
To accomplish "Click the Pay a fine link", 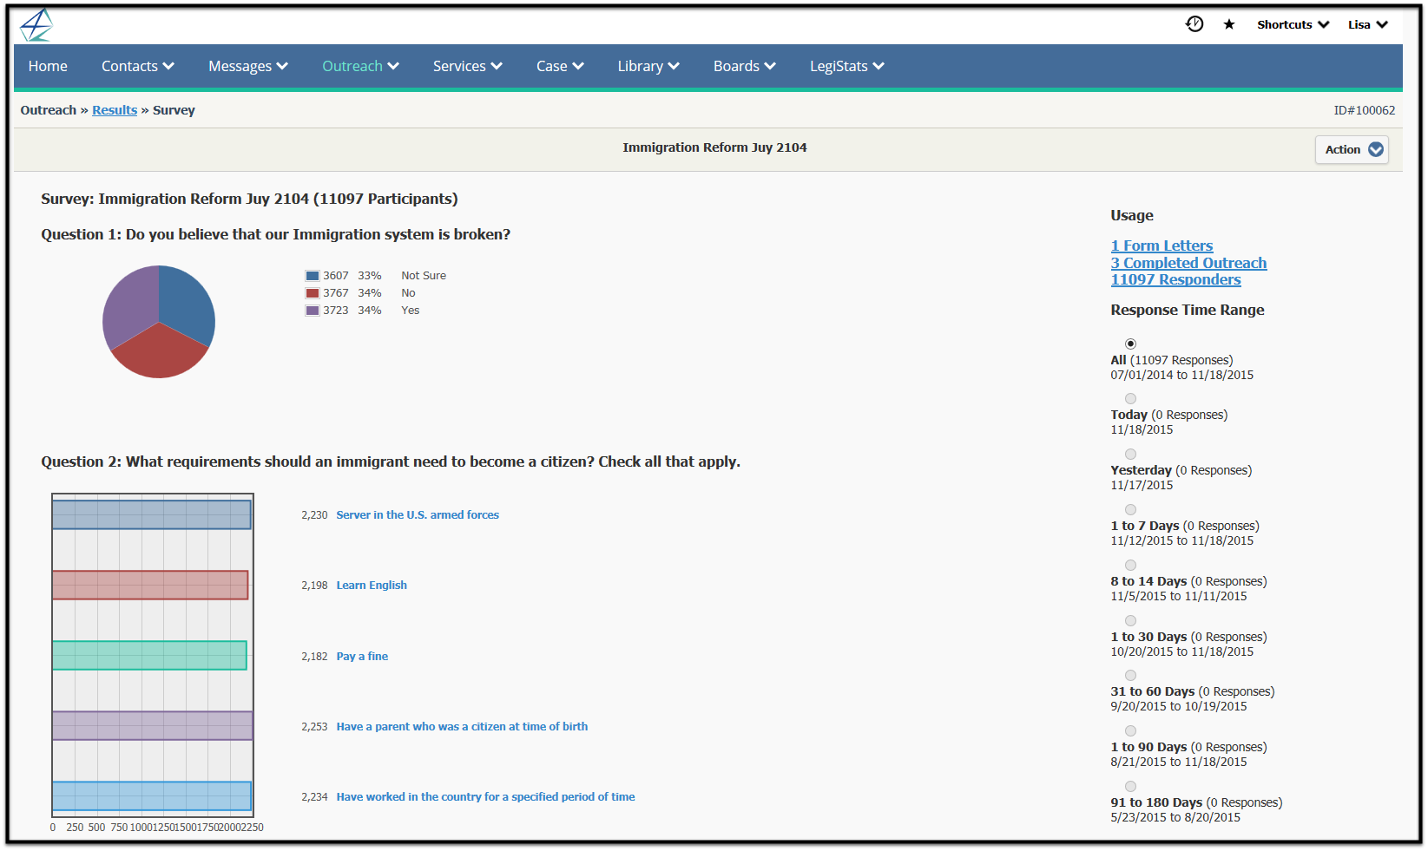I will [x=362, y=656].
